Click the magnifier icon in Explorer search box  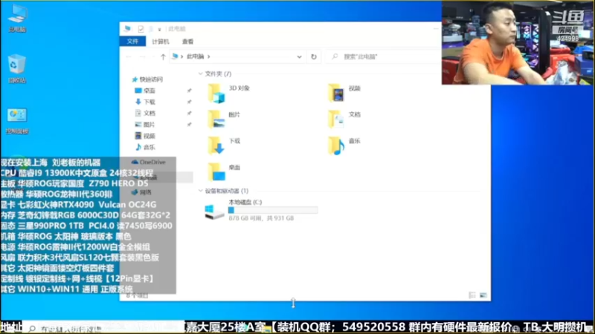(x=335, y=57)
